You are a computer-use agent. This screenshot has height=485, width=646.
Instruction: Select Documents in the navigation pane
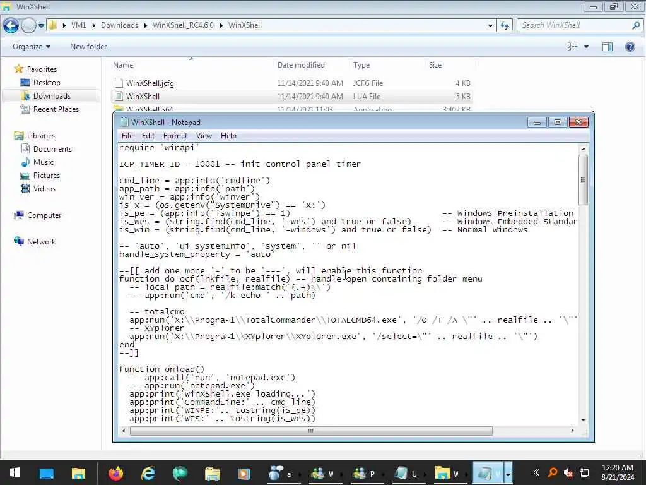click(x=52, y=149)
